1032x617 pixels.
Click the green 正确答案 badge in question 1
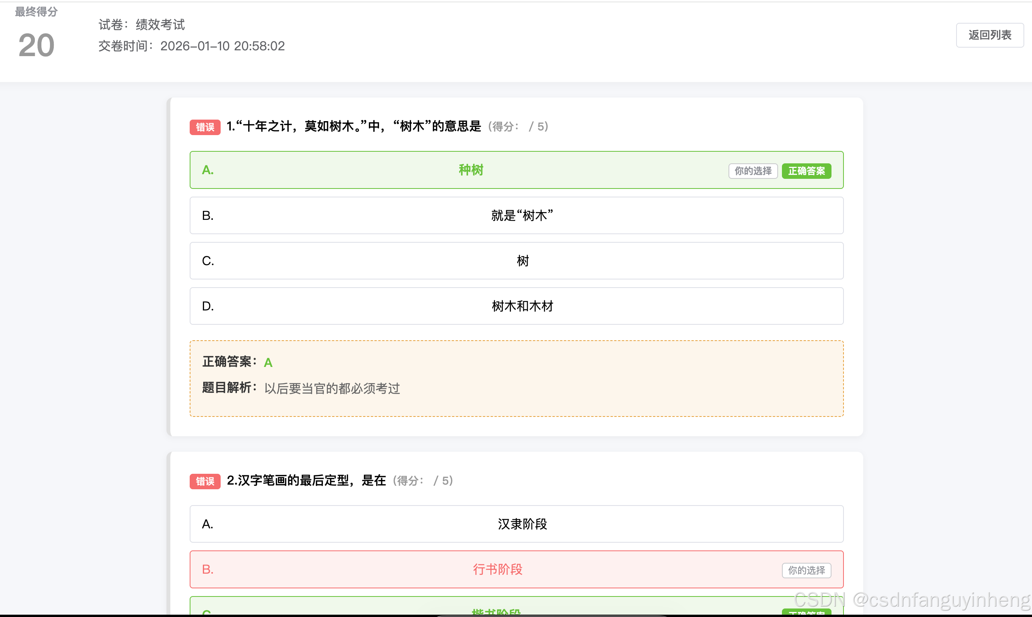click(x=806, y=171)
